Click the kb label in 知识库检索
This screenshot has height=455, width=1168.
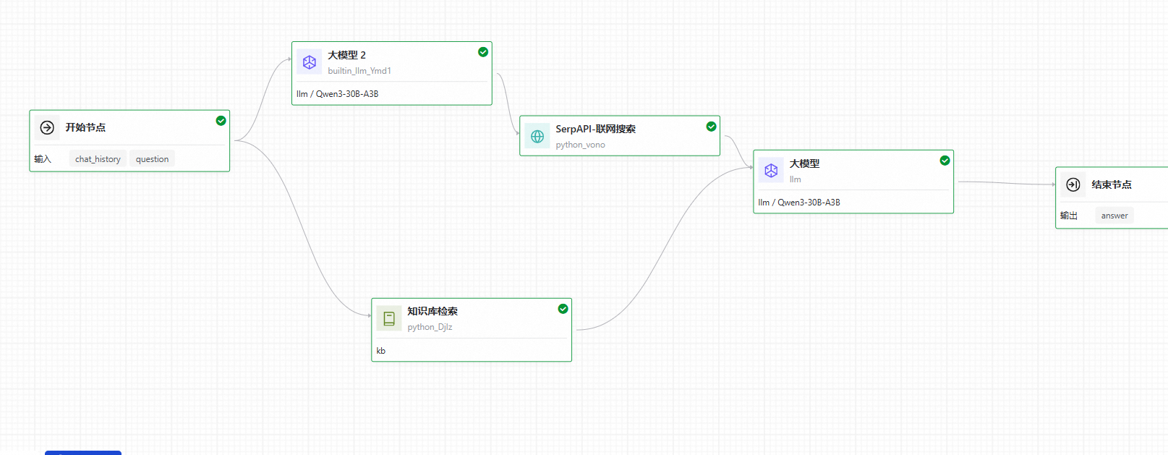click(381, 351)
